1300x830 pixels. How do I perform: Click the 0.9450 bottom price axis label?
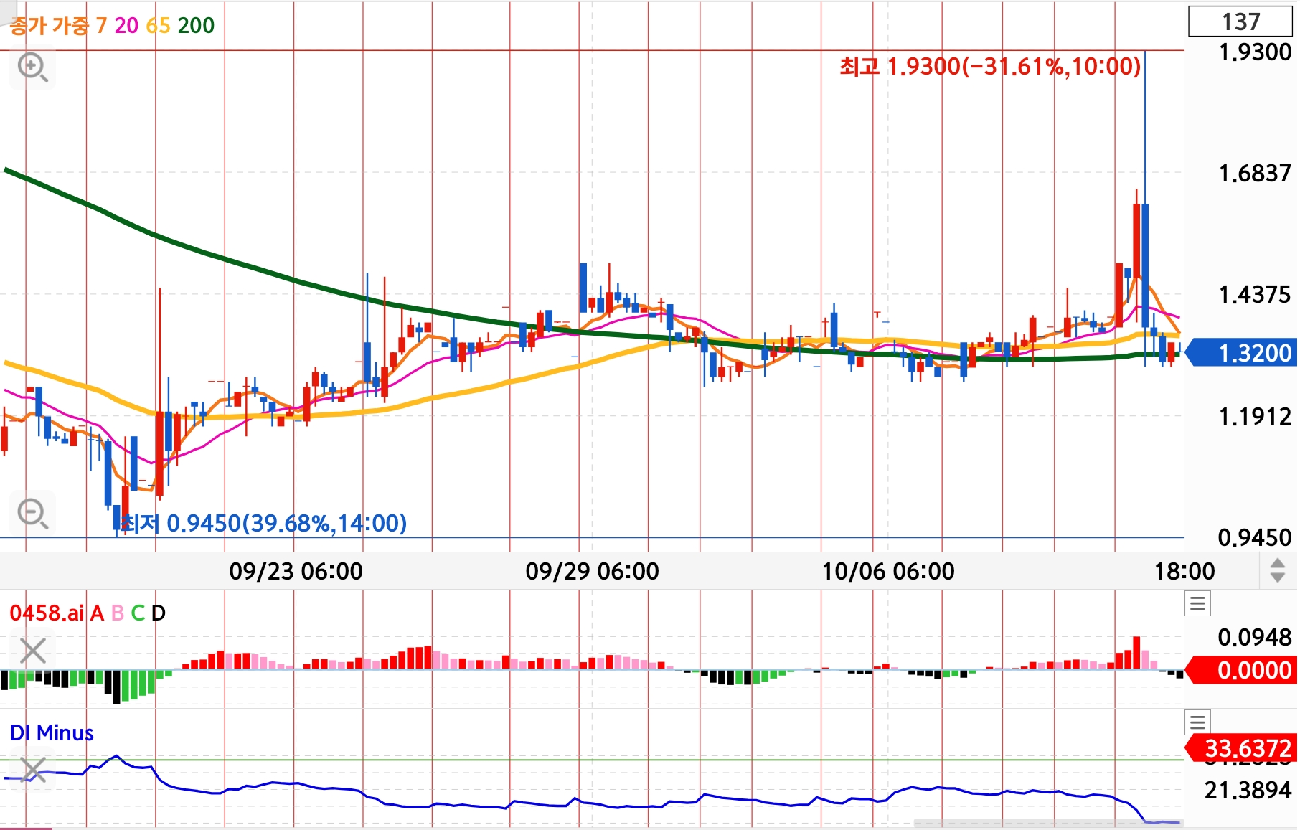tap(1255, 537)
